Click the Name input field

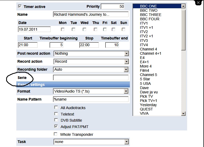pos(91,14)
